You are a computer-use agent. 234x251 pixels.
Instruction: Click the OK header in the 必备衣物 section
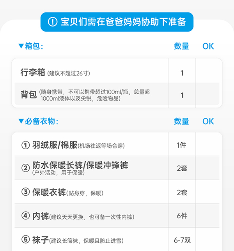[x=208, y=121]
